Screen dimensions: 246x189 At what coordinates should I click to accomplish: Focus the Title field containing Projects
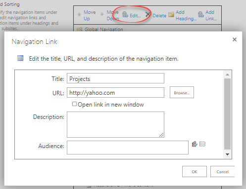pyautogui.click(x=115, y=78)
